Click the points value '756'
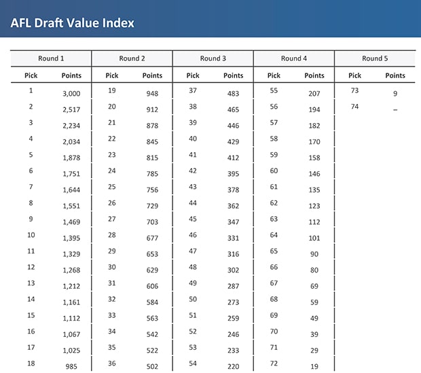The width and height of the screenshot is (421, 373). point(152,190)
